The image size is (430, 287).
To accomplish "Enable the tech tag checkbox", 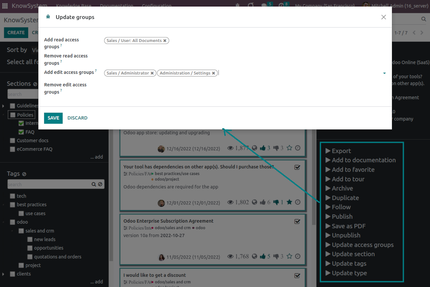I will coord(13,196).
